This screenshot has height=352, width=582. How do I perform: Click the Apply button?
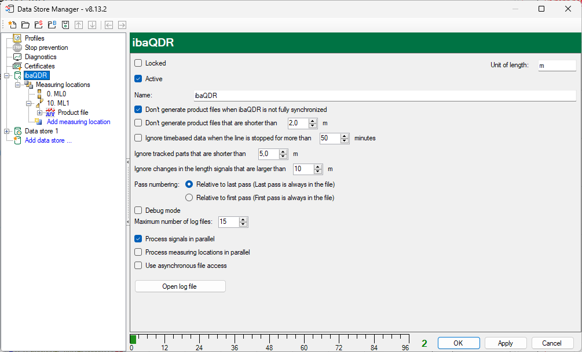506,343
